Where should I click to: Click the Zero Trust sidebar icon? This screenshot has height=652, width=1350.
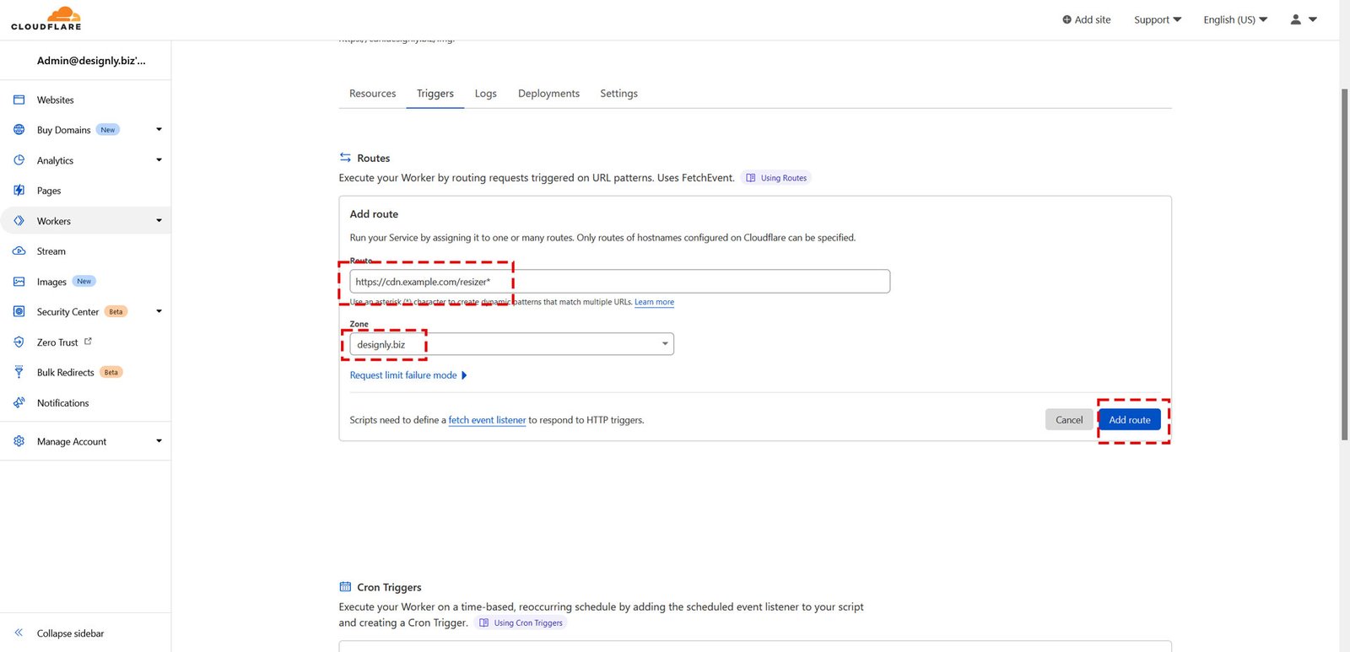[19, 342]
